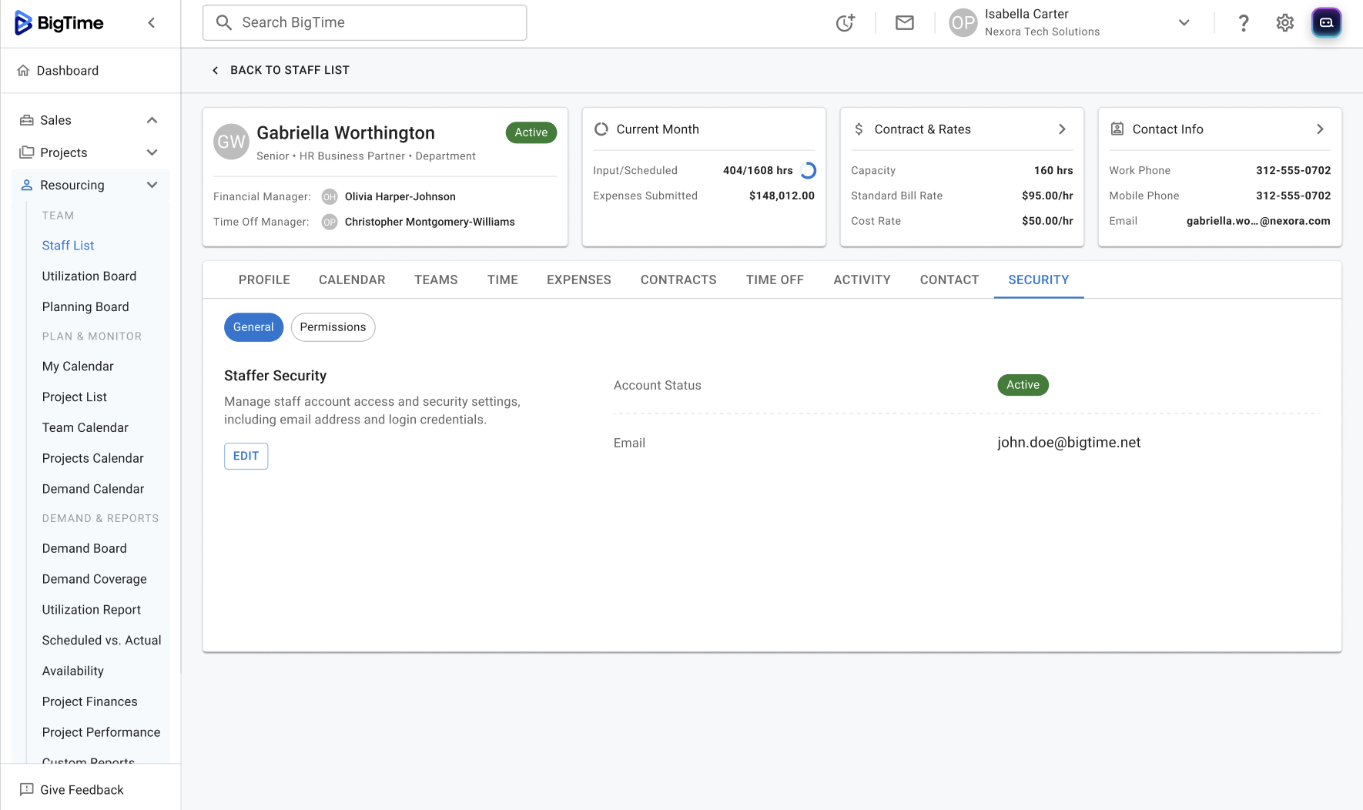Image resolution: width=1363 pixels, height=810 pixels.
Task: Go back to staff list
Action: pos(281,70)
